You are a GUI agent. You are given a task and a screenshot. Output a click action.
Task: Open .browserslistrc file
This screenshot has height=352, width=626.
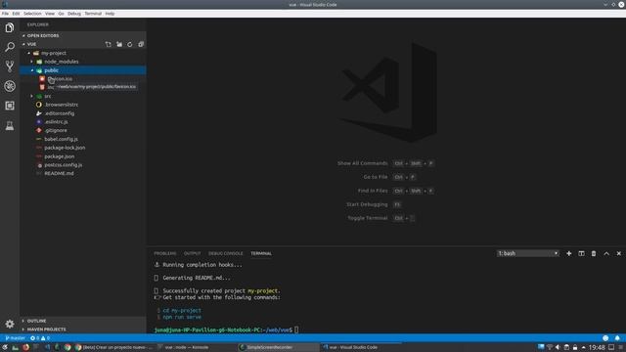point(83,105)
